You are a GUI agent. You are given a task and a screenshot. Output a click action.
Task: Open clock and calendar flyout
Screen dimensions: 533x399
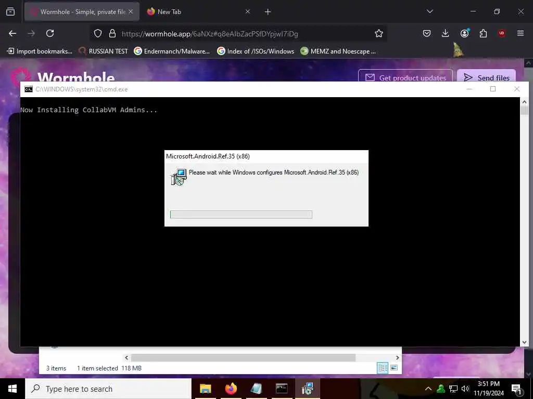(x=488, y=389)
